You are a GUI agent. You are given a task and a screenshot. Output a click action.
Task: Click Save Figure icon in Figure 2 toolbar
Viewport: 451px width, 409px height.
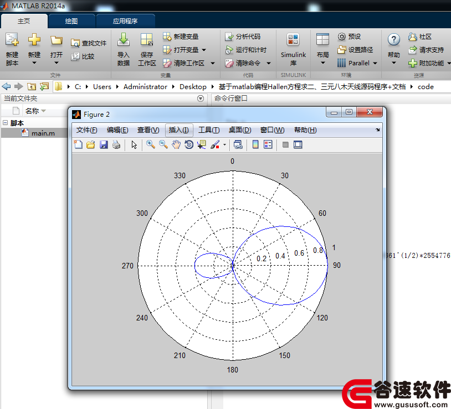point(104,144)
